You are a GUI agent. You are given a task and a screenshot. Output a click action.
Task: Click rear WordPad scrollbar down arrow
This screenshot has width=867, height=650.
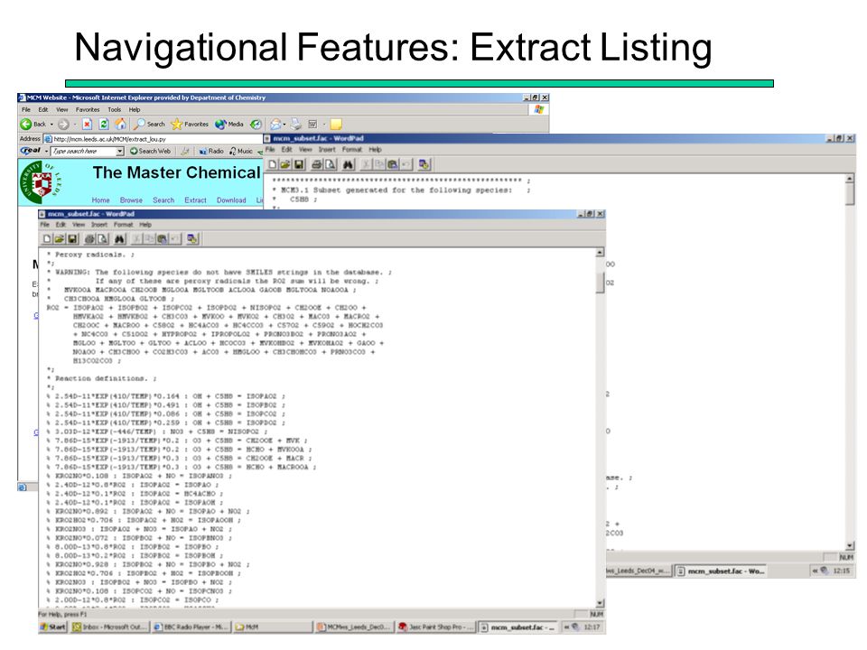pyautogui.click(x=850, y=545)
